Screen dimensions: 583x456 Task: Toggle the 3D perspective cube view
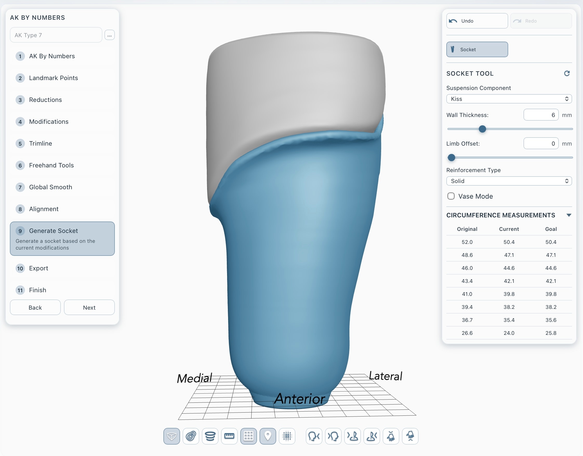172,436
